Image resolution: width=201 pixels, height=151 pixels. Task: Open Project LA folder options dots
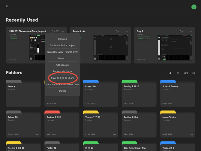click(115, 104)
